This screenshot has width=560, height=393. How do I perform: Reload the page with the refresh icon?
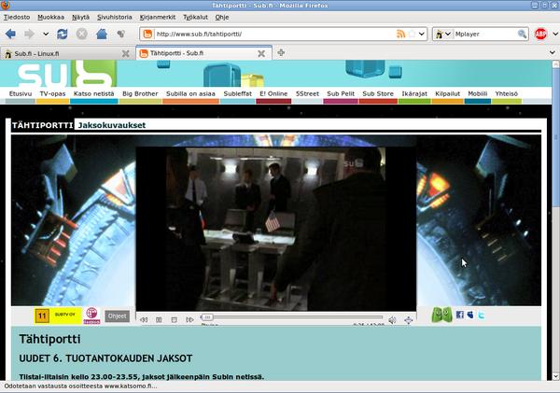[x=62, y=34]
